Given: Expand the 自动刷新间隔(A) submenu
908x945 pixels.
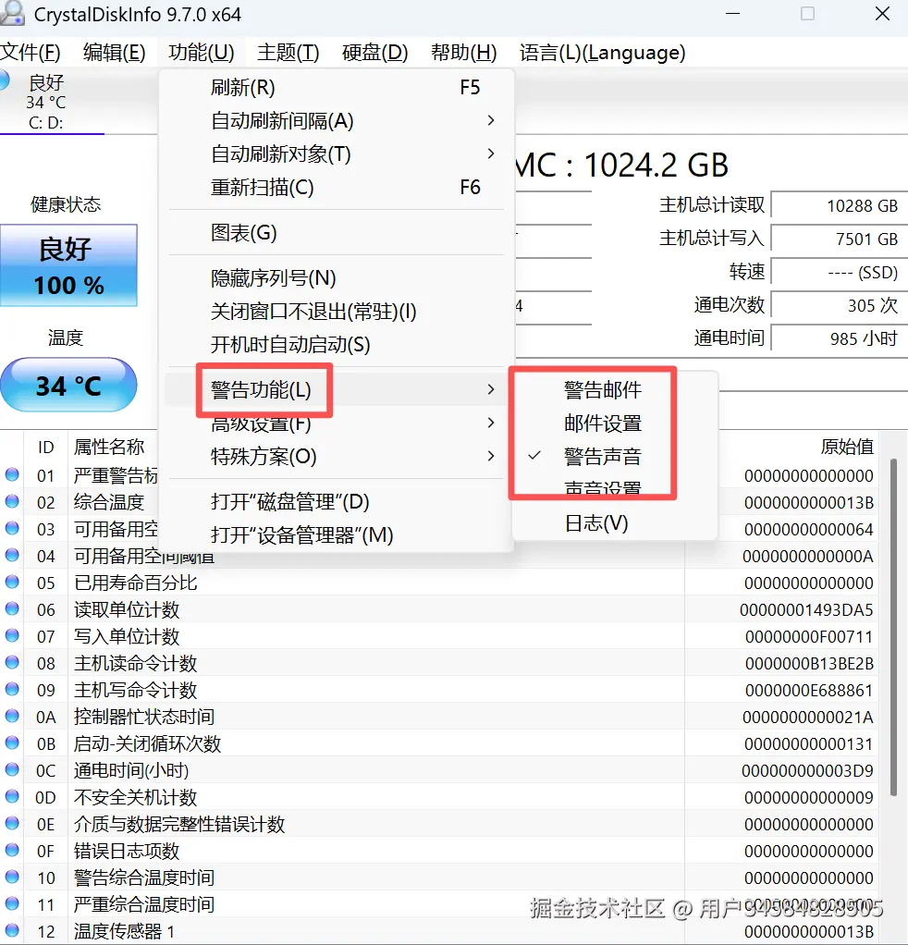Looking at the screenshot, I should [x=337, y=120].
